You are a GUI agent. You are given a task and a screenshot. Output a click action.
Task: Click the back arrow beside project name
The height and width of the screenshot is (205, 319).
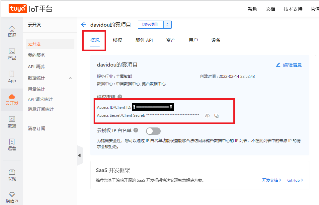pos(84,25)
